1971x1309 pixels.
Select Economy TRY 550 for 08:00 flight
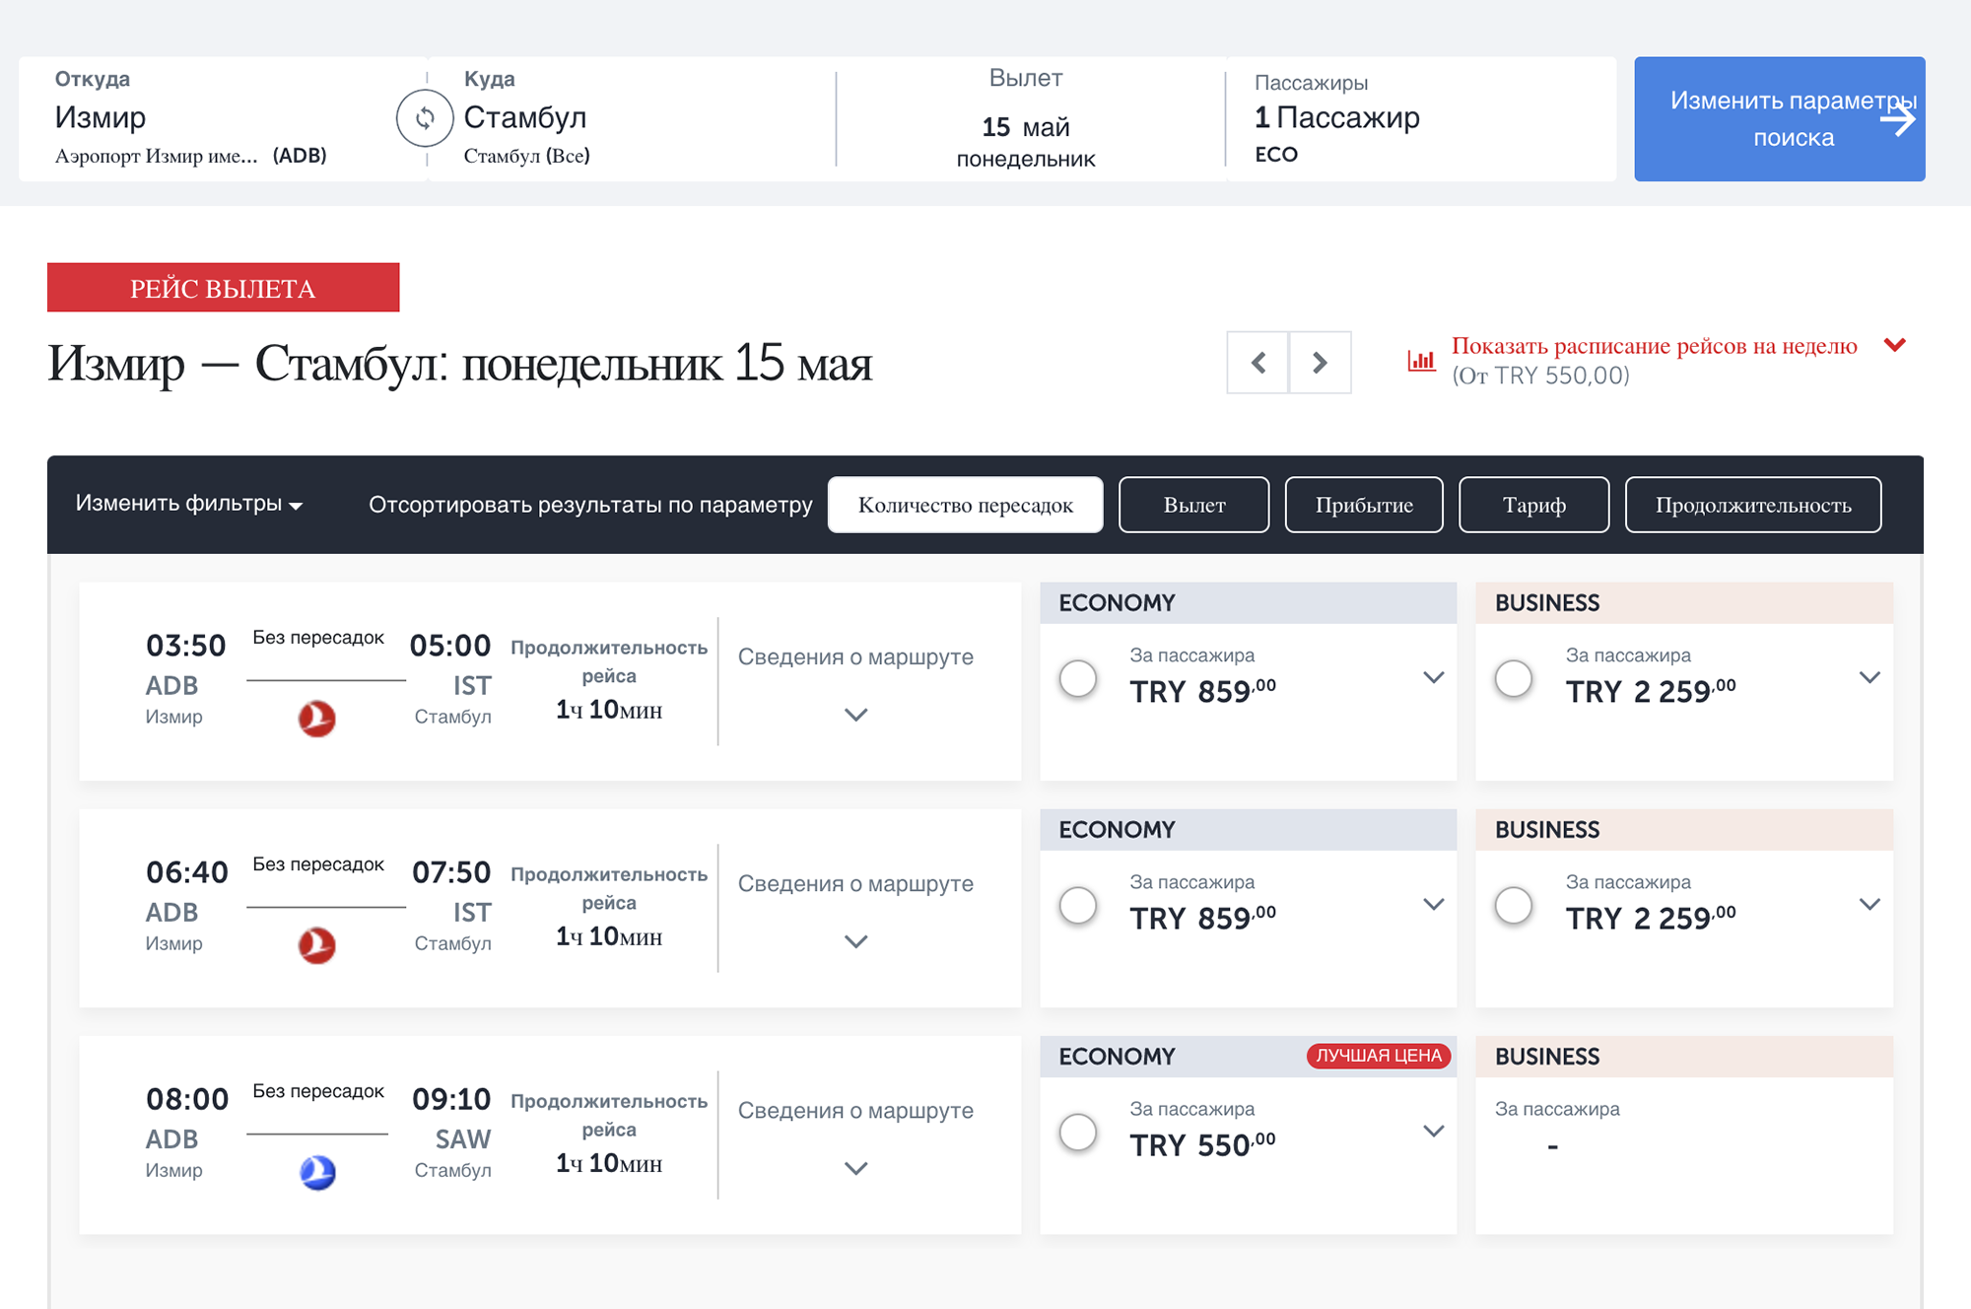(x=1078, y=1132)
